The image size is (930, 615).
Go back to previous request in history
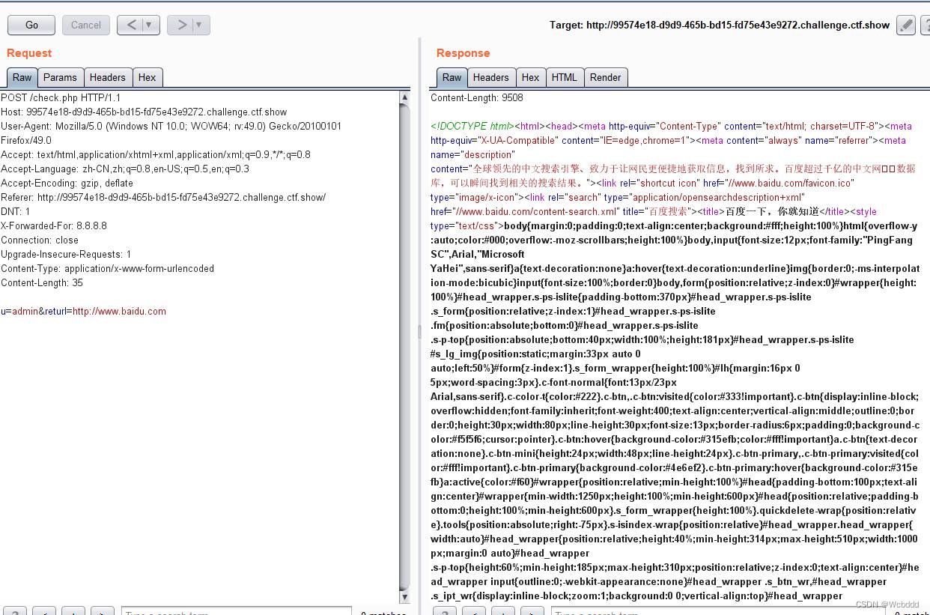[130, 25]
